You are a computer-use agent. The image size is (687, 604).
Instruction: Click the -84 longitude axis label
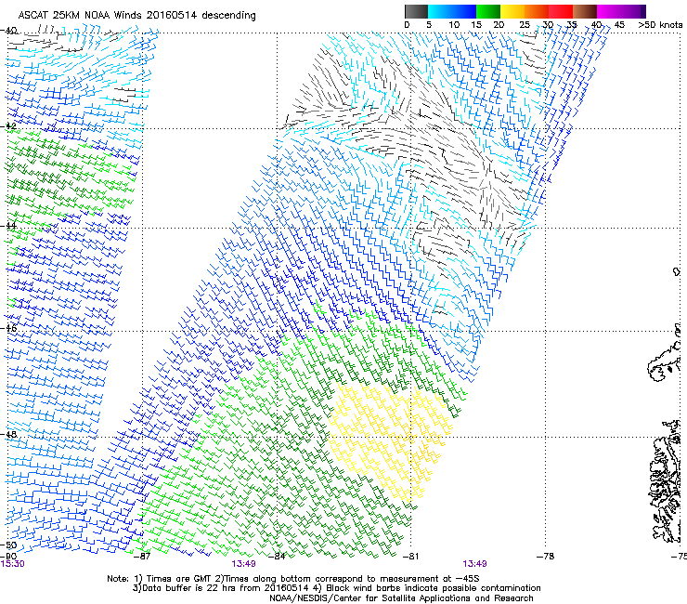tap(277, 557)
